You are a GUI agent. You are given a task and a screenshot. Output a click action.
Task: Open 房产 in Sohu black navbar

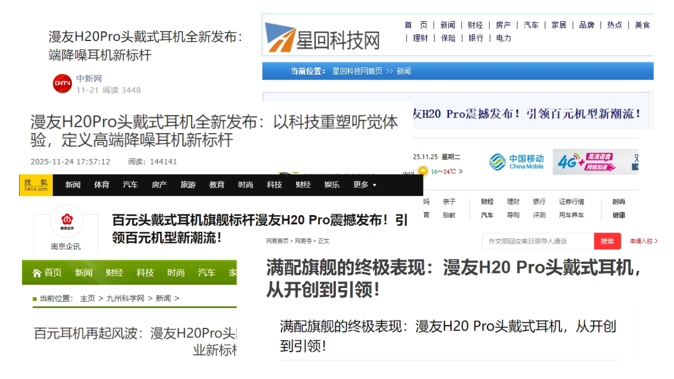(x=159, y=185)
